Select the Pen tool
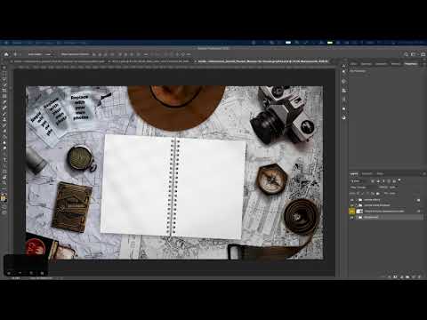 pyautogui.click(x=4, y=154)
